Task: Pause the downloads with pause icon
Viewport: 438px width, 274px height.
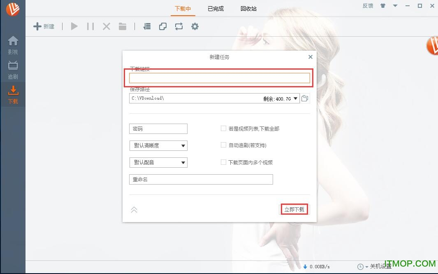Action: [x=90, y=26]
